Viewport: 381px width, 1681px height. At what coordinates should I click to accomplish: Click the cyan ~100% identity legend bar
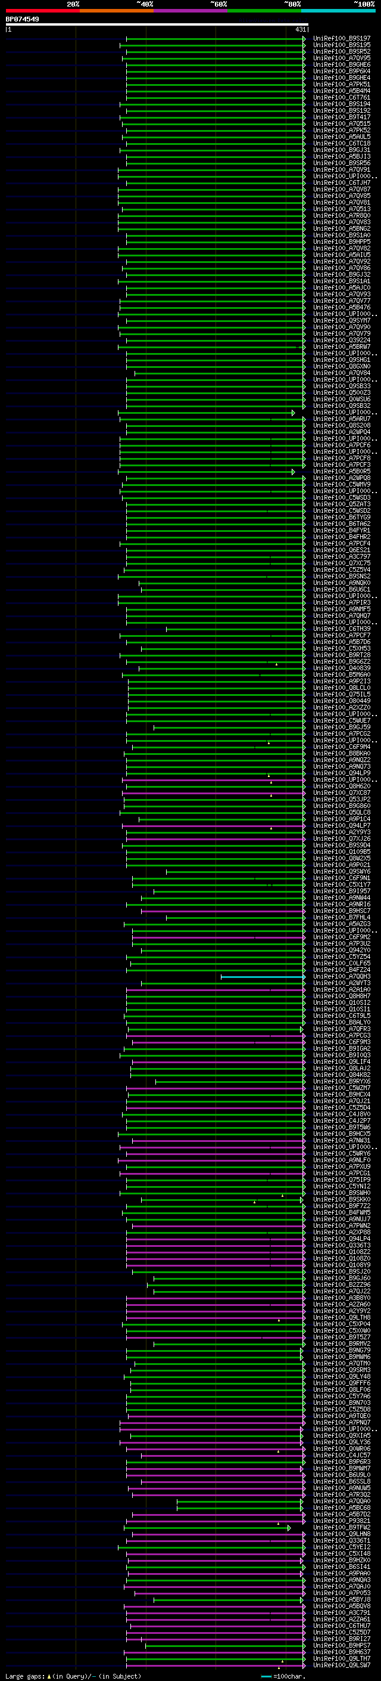pos(339,11)
